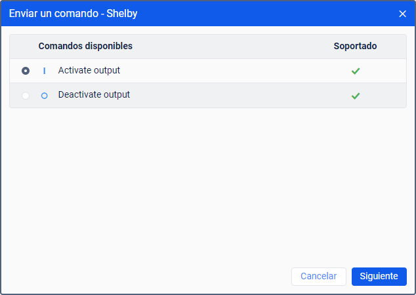Click the green checkmark for Deactivate output
The image size is (416, 295).
355,95
